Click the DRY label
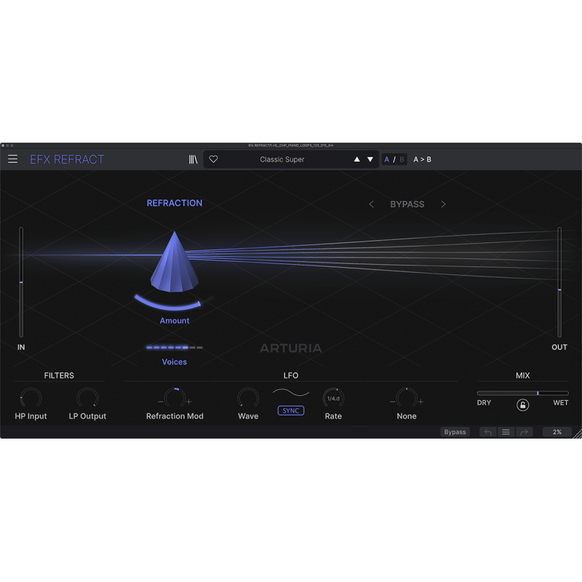The image size is (582, 582). 484,403
